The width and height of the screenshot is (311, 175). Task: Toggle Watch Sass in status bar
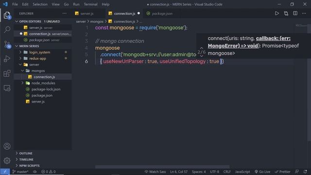pyautogui.click(x=155, y=172)
